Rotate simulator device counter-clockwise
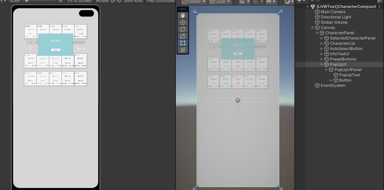The image size is (384, 190). (x=113, y=1)
